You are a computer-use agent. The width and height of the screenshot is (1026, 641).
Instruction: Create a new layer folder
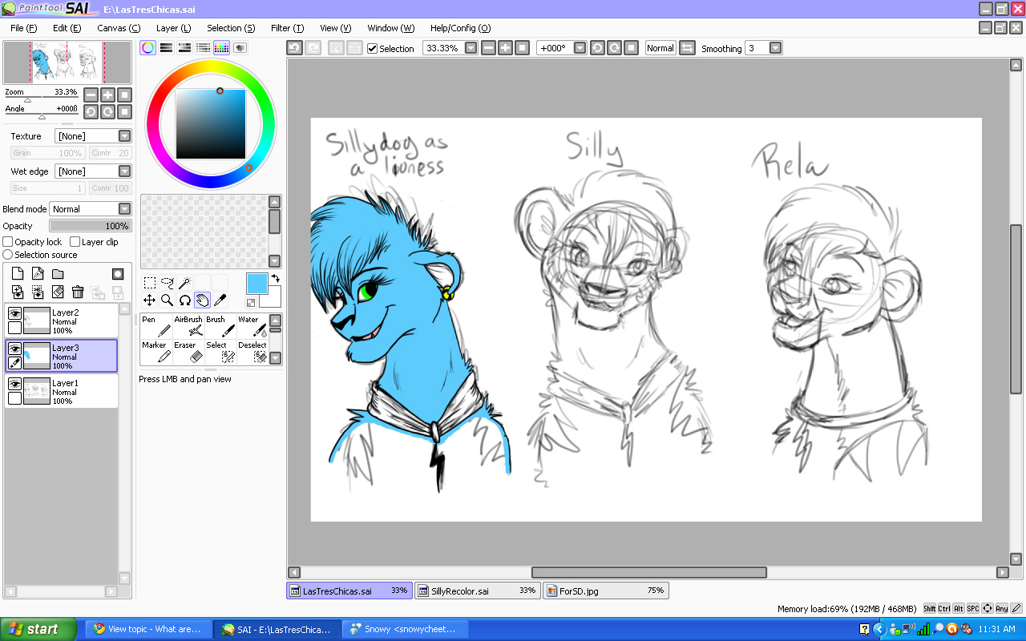click(x=58, y=274)
